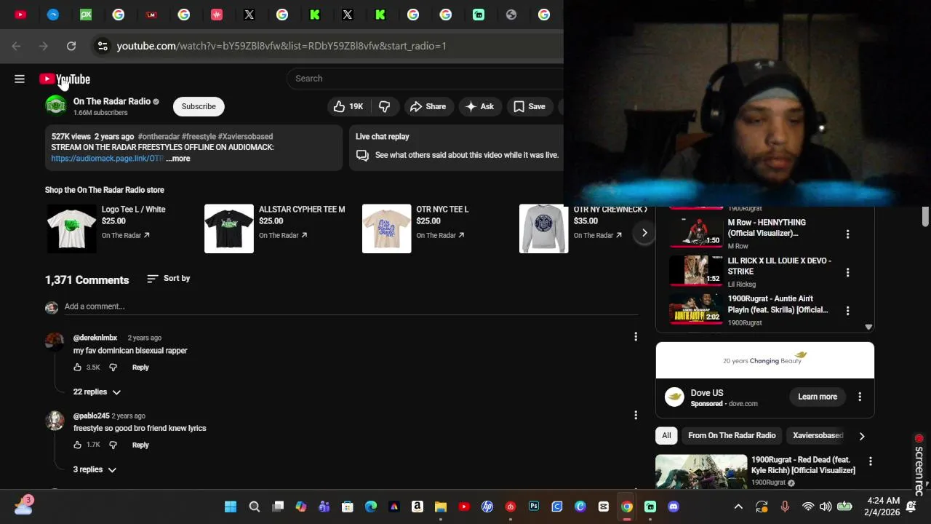The height and width of the screenshot is (524, 931).
Task: Open the audiomack.page.link URL
Action: pyautogui.click(x=108, y=159)
